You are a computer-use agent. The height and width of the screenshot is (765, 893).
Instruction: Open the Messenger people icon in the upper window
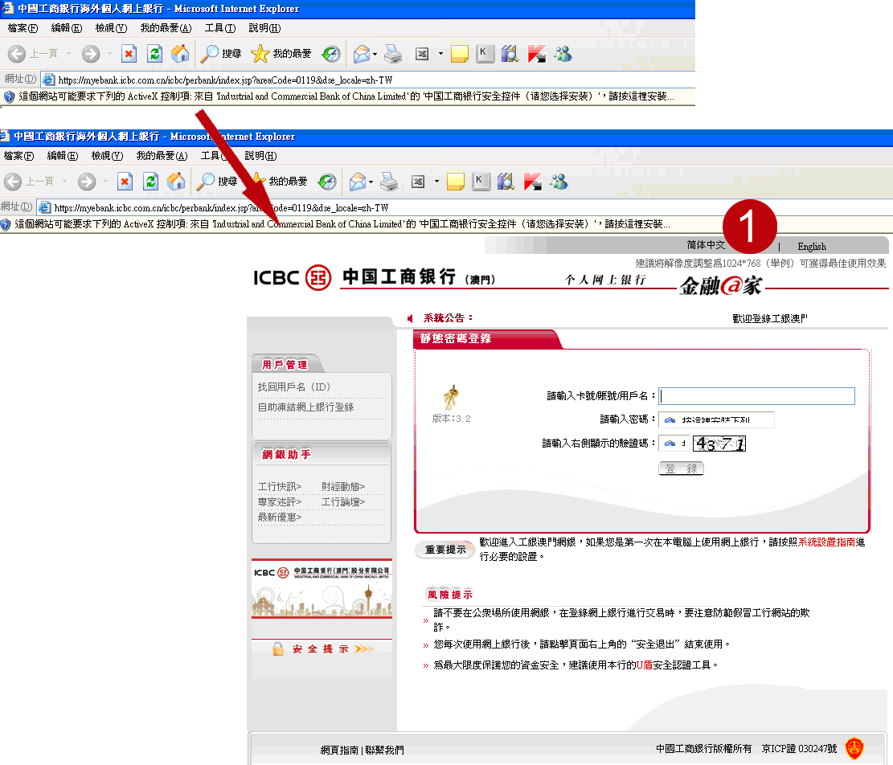563,54
